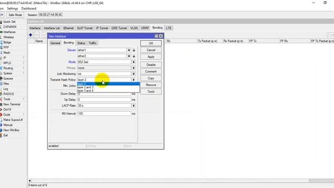The width and height of the screenshot is (334, 188).
Task: Toggle Safe Mode button
Action: (15, 15)
